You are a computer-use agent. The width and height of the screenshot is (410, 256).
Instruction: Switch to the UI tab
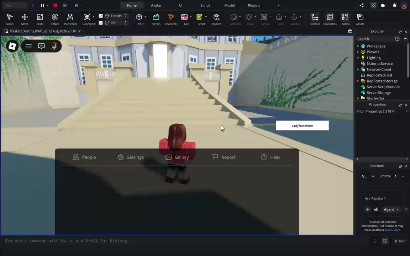(181, 5)
